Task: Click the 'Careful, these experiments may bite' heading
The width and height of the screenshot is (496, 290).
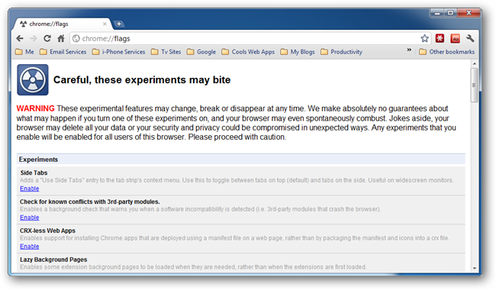Action: (x=142, y=80)
